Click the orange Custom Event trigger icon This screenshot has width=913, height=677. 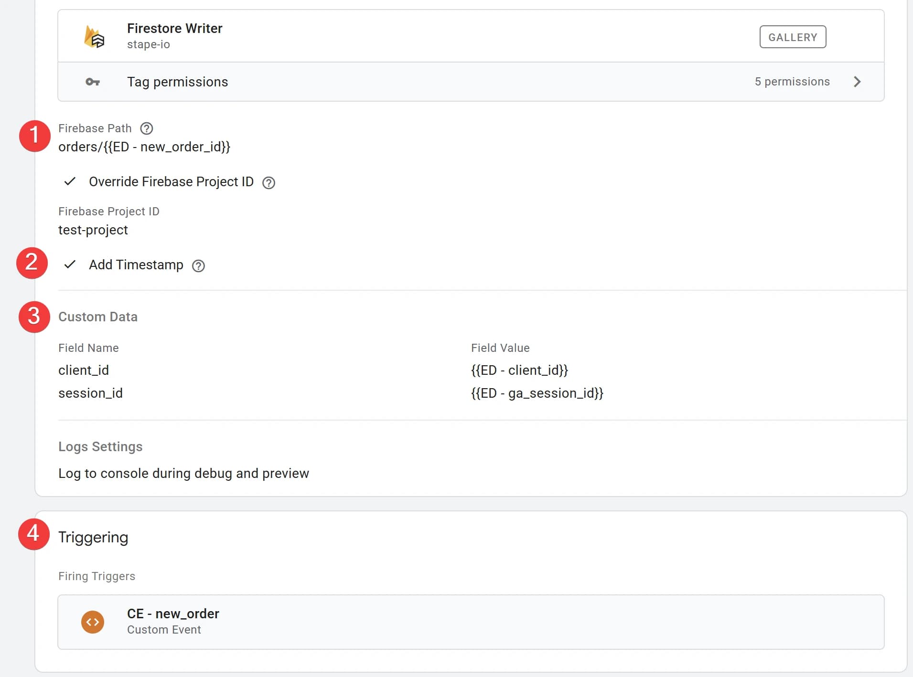pyautogui.click(x=93, y=622)
